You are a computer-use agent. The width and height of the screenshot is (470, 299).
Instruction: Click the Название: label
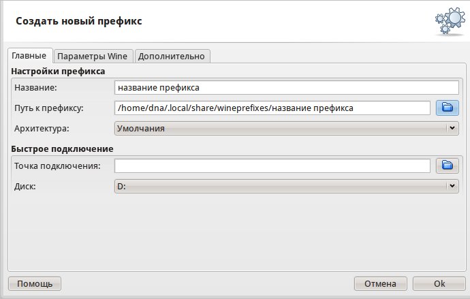36,88
